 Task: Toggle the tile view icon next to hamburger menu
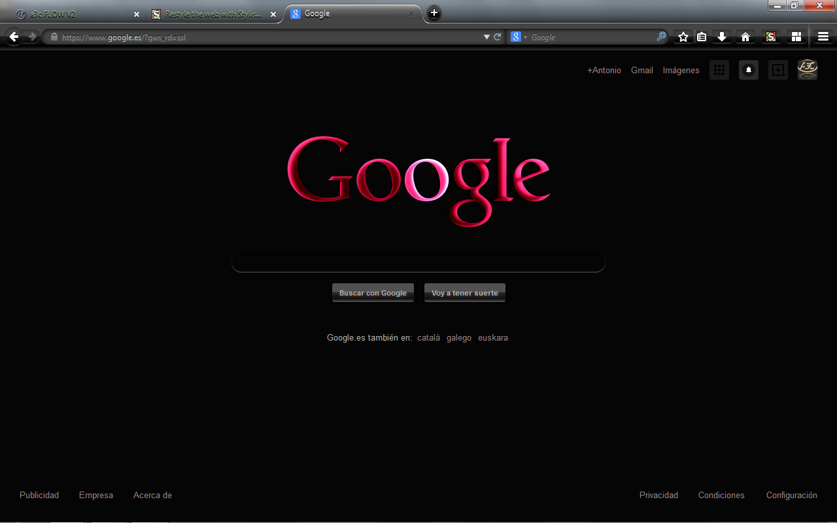[796, 37]
